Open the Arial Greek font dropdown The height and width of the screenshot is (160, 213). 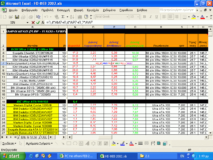tap(128, 17)
